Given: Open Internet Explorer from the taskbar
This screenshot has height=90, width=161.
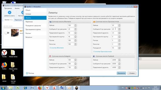Looking at the screenshot, I should (x=25, y=88).
